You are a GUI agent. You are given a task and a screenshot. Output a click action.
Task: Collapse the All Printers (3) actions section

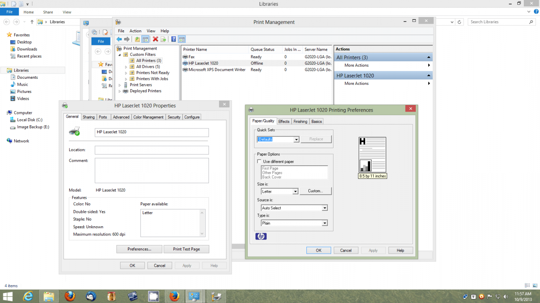coord(428,57)
